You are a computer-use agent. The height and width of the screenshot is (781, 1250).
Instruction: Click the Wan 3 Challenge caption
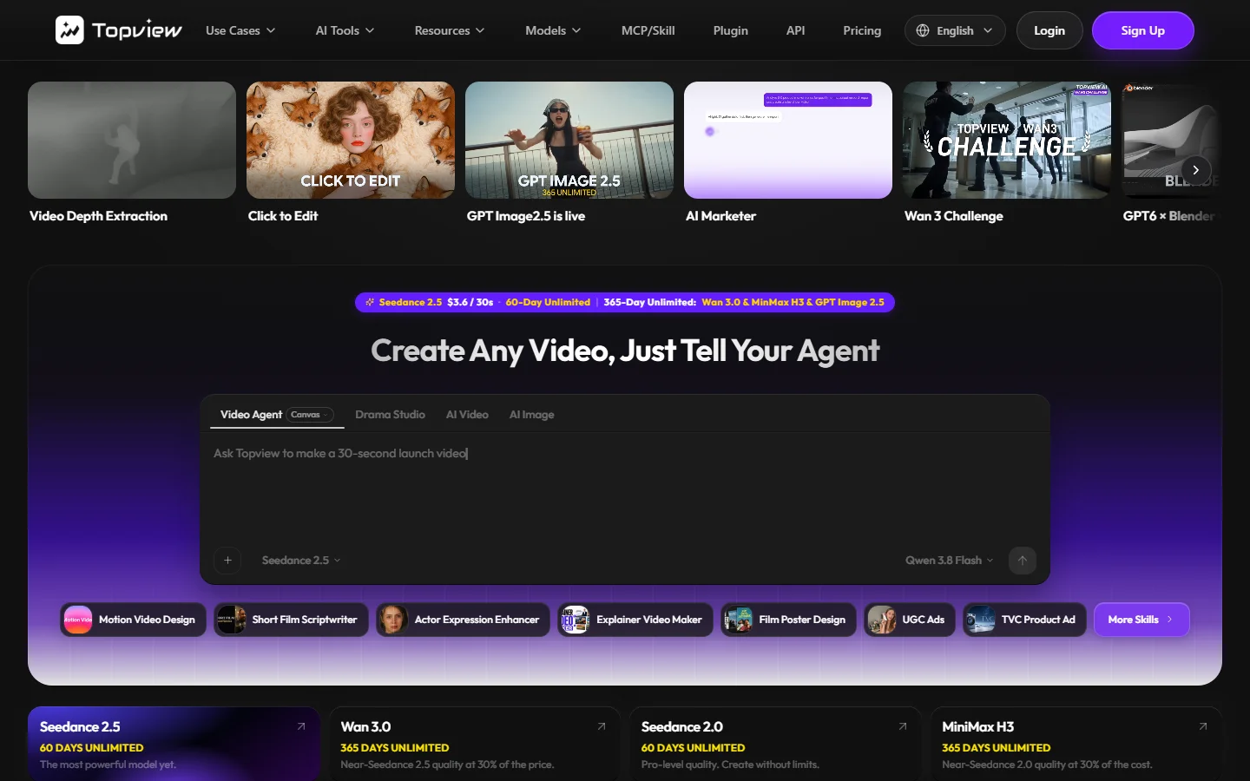click(x=953, y=216)
